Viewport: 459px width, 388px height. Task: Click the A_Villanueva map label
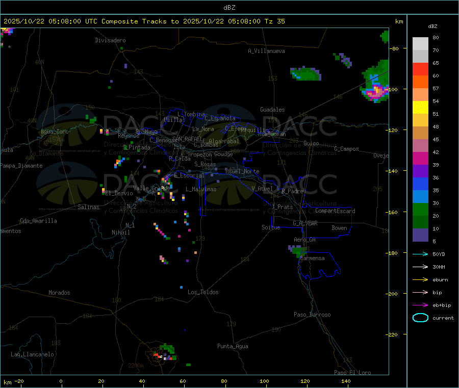(266, 51)
